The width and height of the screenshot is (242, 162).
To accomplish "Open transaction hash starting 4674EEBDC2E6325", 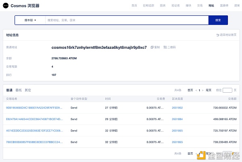I will [34, 131].
